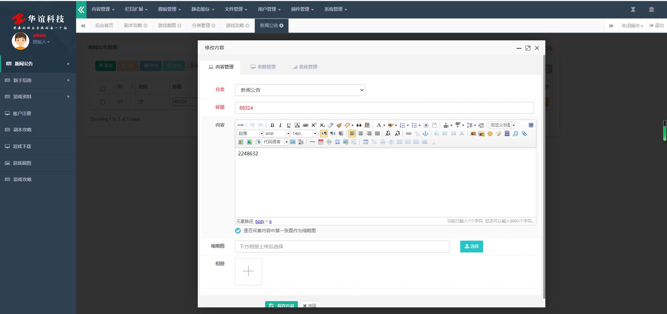
Task: Switch to the 优化管理 tab
Action: (305, 67)
